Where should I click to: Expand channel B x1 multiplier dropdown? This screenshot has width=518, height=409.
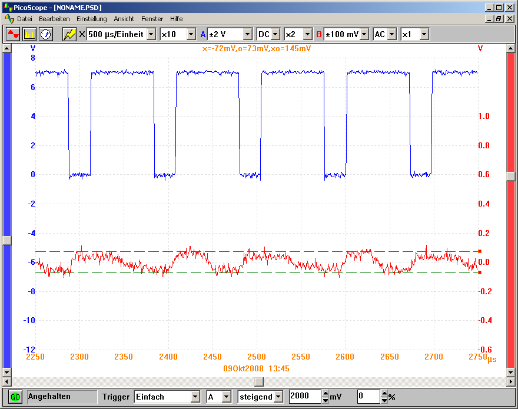[424, 34]
